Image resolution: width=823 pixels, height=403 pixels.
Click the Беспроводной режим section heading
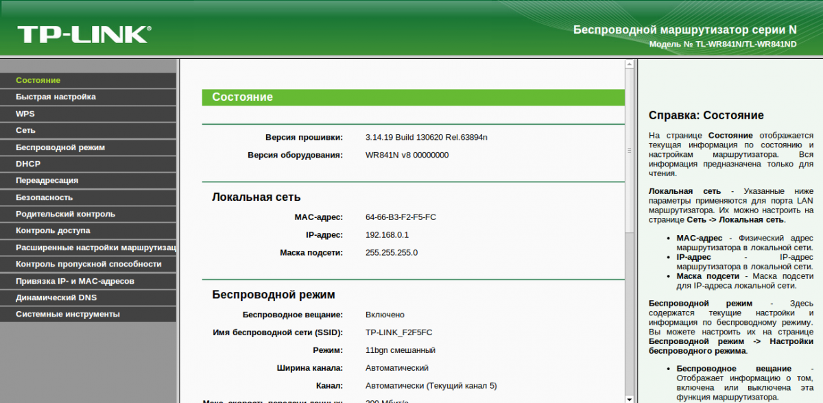pos(274,295)
